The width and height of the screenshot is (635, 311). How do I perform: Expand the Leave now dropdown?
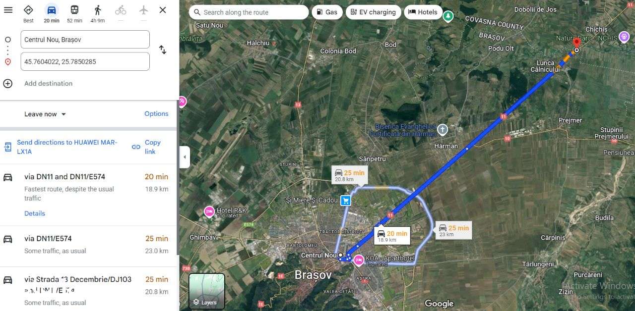45,114
